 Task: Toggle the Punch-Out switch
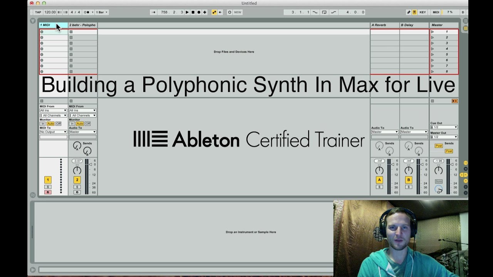(334, 12)
